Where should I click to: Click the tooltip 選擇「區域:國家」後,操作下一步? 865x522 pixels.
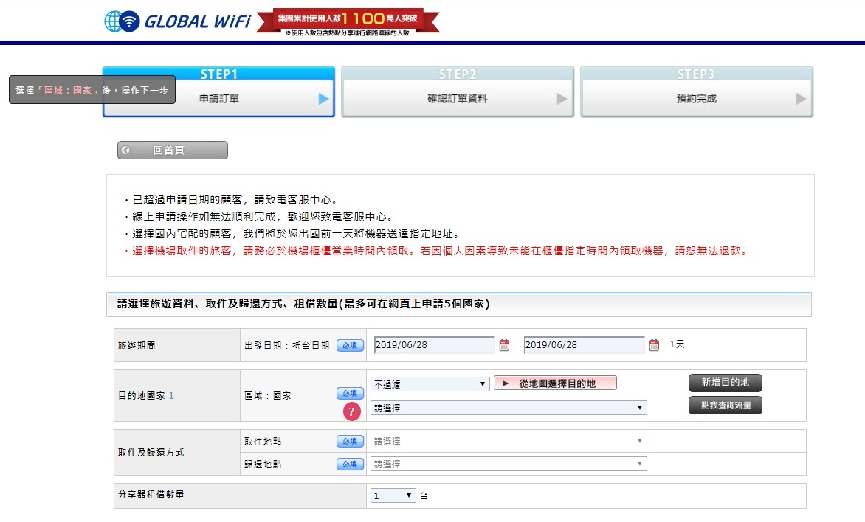click(x=92, y=90)
